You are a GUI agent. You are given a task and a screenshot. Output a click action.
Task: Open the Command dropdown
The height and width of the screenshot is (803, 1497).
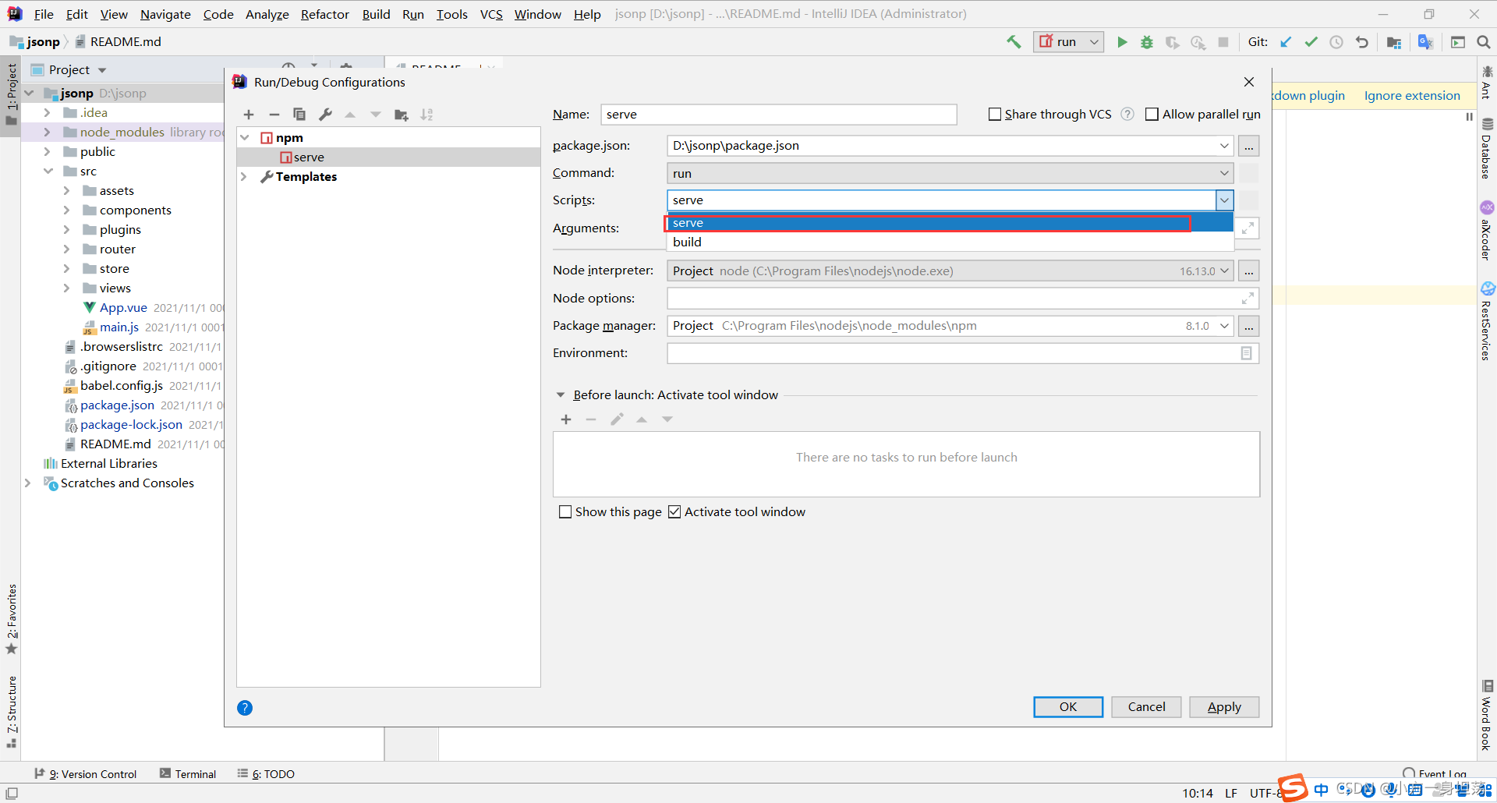(x=1224, y=173)
